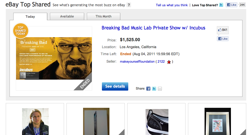
Task: Click the Breaking Bad promo image
Action: pos(54,58)
